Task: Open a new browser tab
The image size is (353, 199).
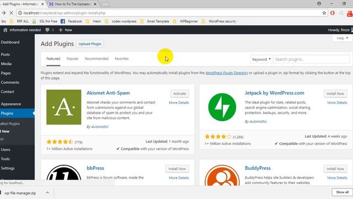Action: (105, 4)
